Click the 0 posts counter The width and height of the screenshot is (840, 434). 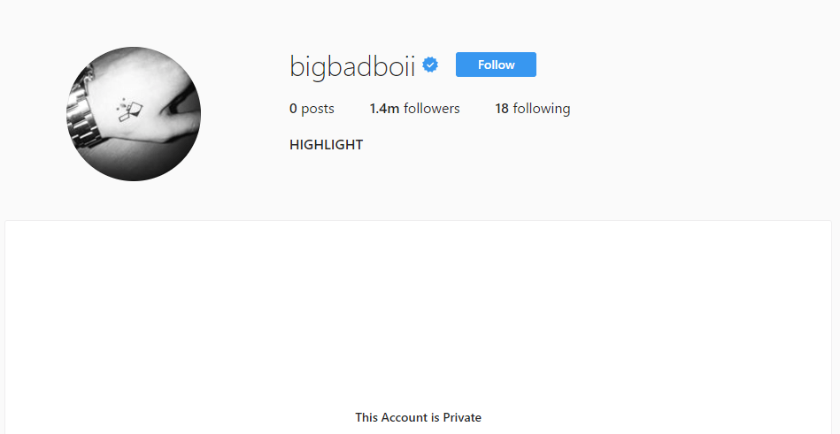[312, 109]
